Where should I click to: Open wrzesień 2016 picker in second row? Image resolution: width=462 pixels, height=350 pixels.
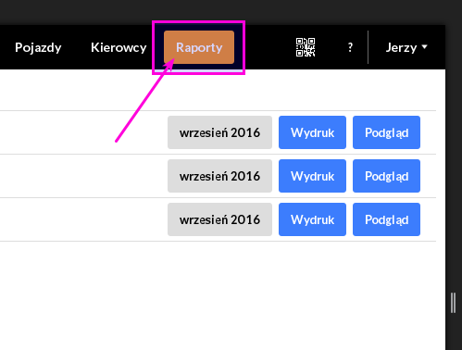pyautogui.click(x=219, y=176)
